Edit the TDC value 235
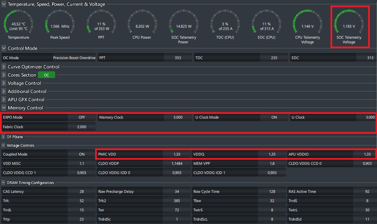This screenshot has width=377, height=224. point(274,58)
